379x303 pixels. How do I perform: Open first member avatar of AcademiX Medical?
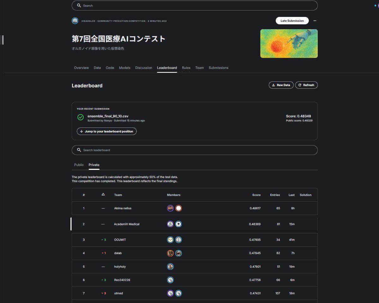click(170, 224)
